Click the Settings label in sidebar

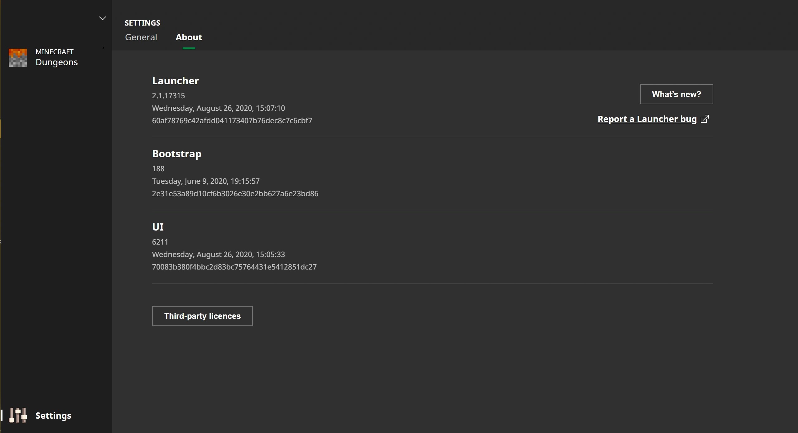[53, 416]
